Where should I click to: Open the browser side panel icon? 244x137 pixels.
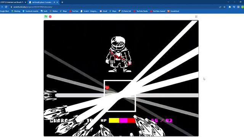coord(238,7)
